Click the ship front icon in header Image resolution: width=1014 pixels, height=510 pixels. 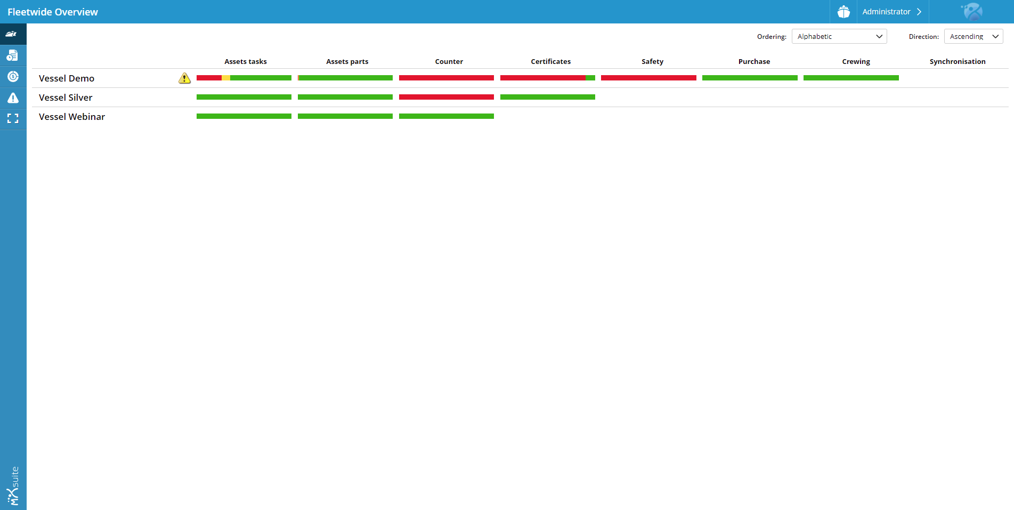843,12
